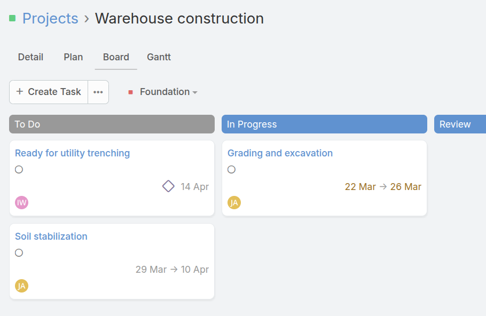Click the To Do column header
Viewport: 486px width, 316px height.
click(112, 124)
